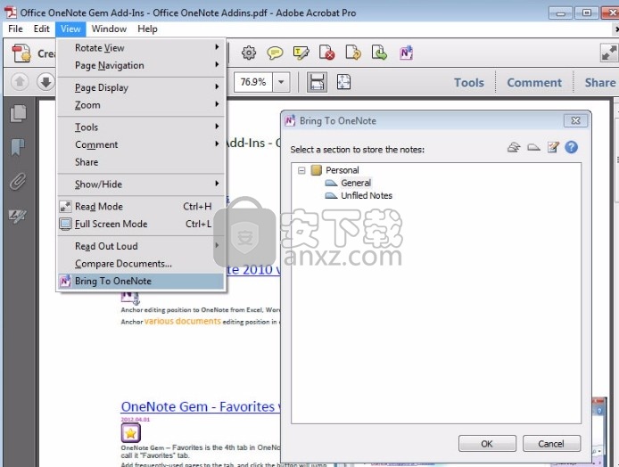
Task: Toggle read mode arrows icon at top right
Action: 608,53
